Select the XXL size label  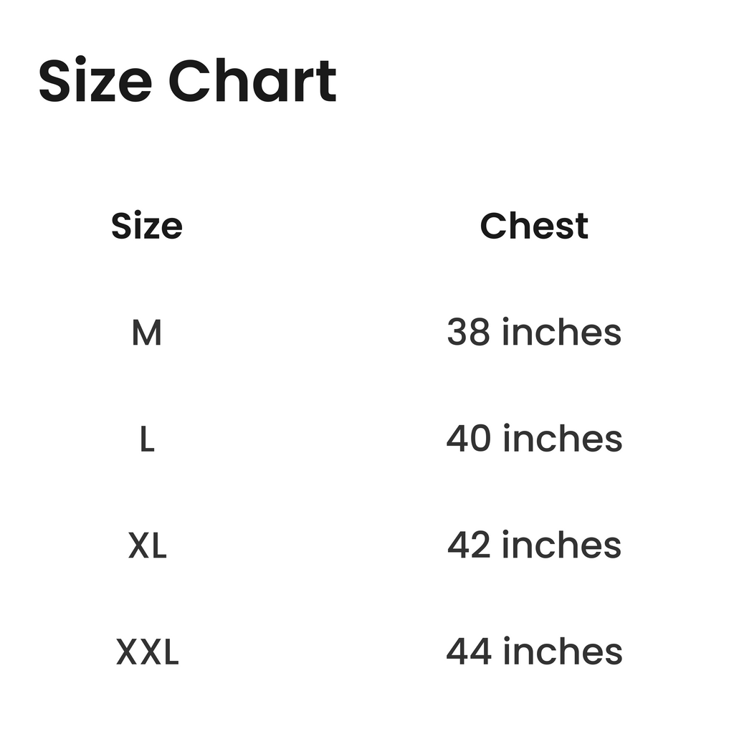(147, 653)
